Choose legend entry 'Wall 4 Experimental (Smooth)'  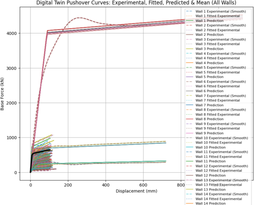coord(216,53)
